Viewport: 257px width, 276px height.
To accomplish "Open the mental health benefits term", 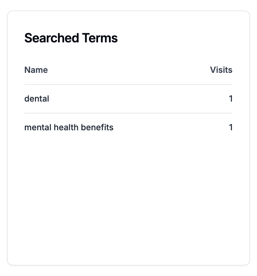I will 69,127.
